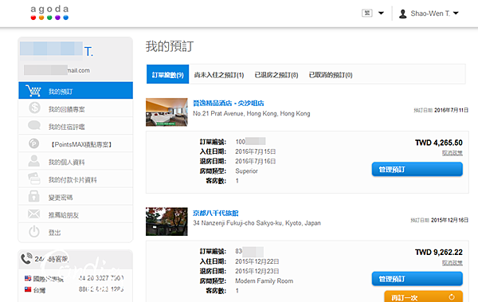Click the dollar coin icon for rewards
Image resolution: width=478 pixels, height=302 pixels.
click(34, 108)
